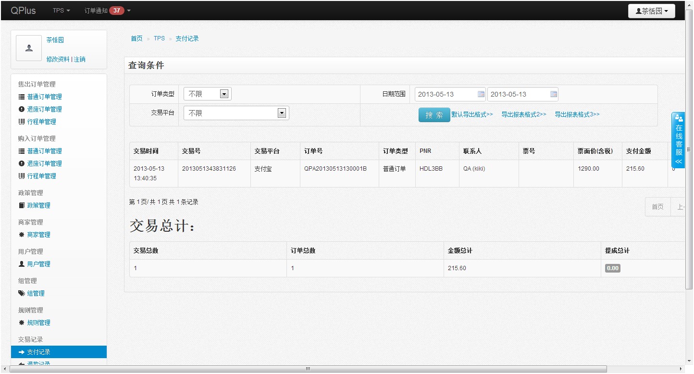The height and width of the screenshot is (374, 694).
Task: Click the user avatar placeholder icon
Action: (29, 49)
